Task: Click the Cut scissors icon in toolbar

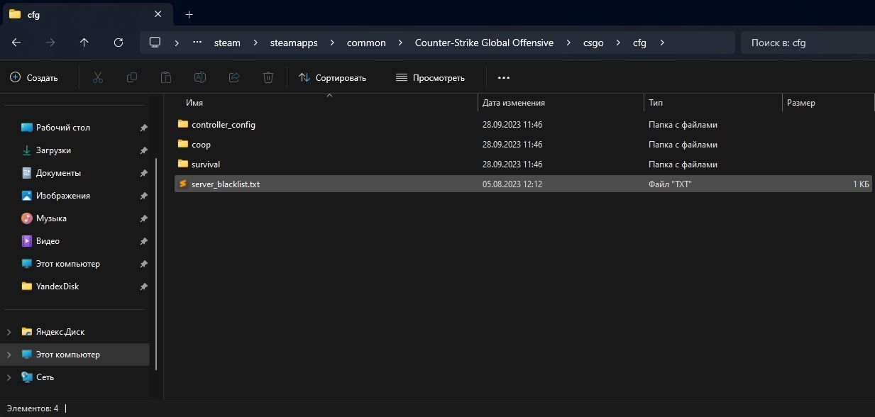Action: [98, 77]
